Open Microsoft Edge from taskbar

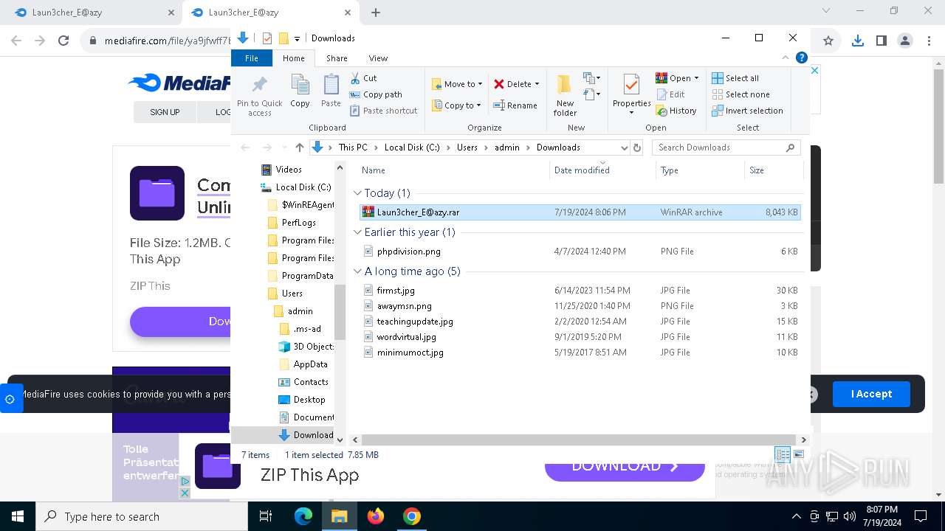(303, 517)
